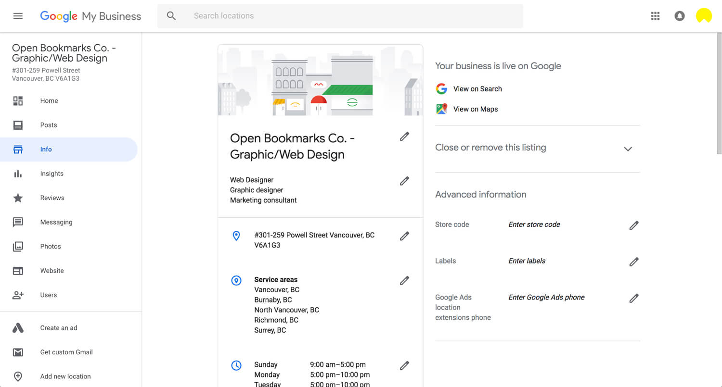Edit the Service areas pencil
This screenshot has width=722, height=387.
pyautogui.click(x=404, y=280)
